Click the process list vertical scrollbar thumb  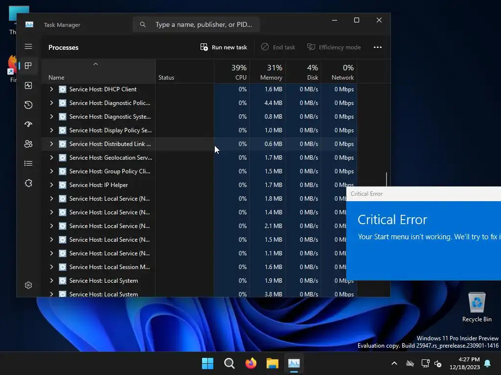[x=387, y=179]
